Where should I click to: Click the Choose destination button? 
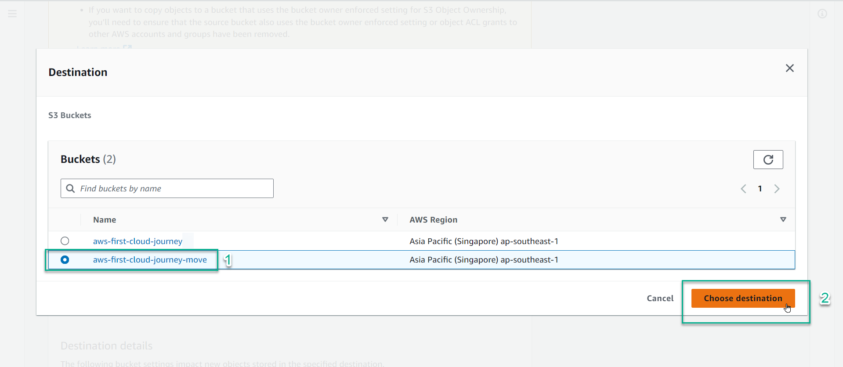click(743, 298)
